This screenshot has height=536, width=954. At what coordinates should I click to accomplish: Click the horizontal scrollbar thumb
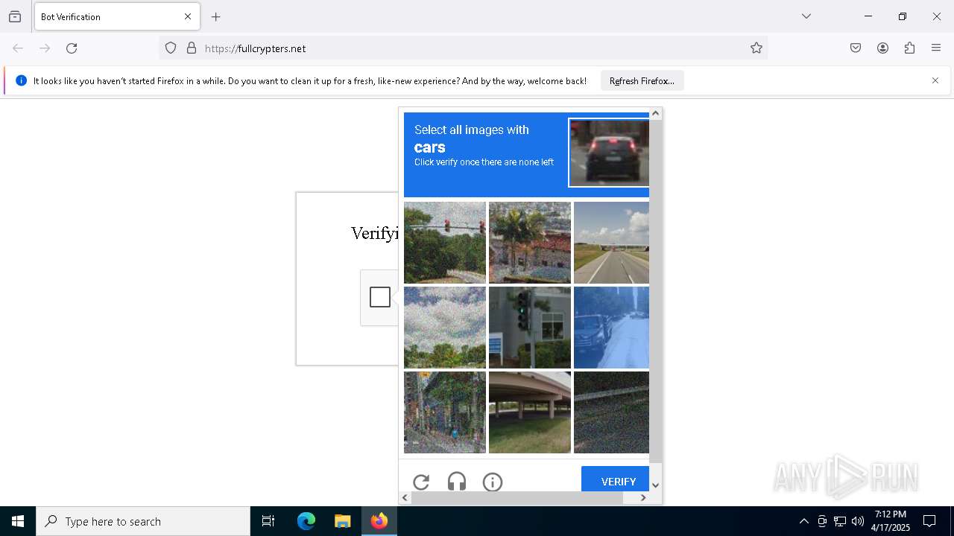coord(517,497)
